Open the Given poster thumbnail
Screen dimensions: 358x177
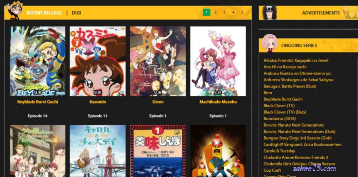click(x=158, y=61)
